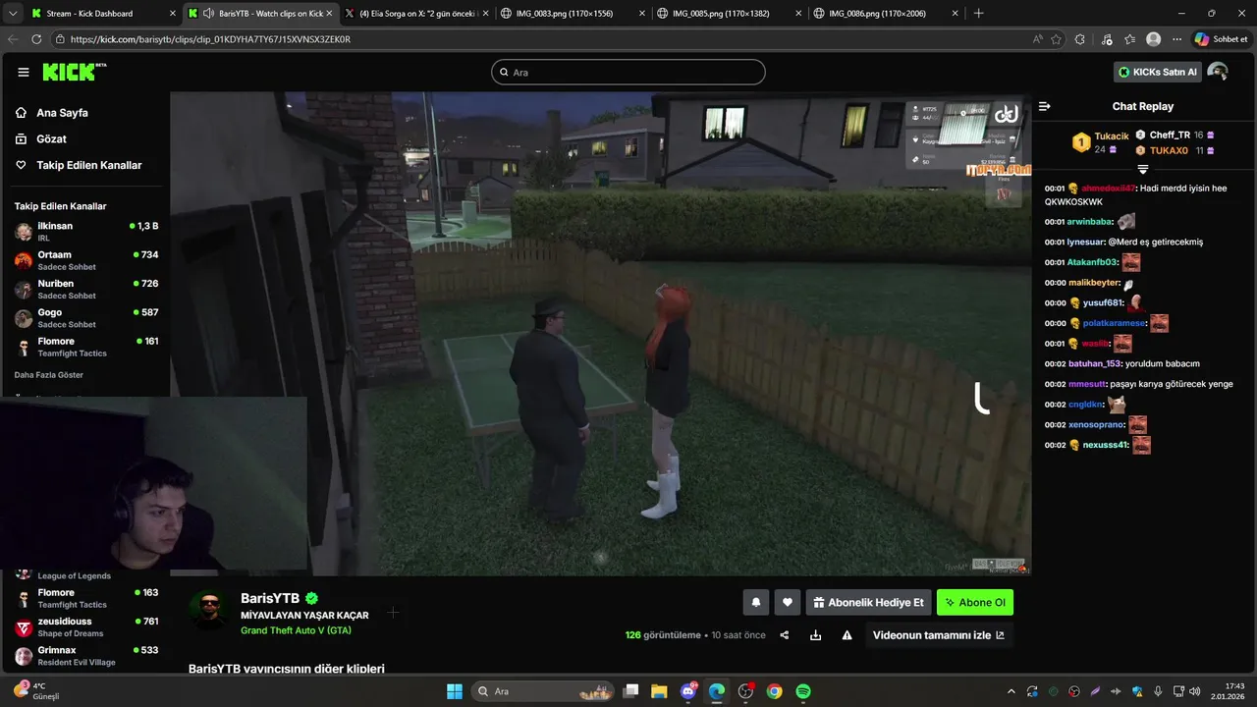Click the Windows taskbar search box
The width and height of the screenshot is (1257, 707).
coord(542,691)
